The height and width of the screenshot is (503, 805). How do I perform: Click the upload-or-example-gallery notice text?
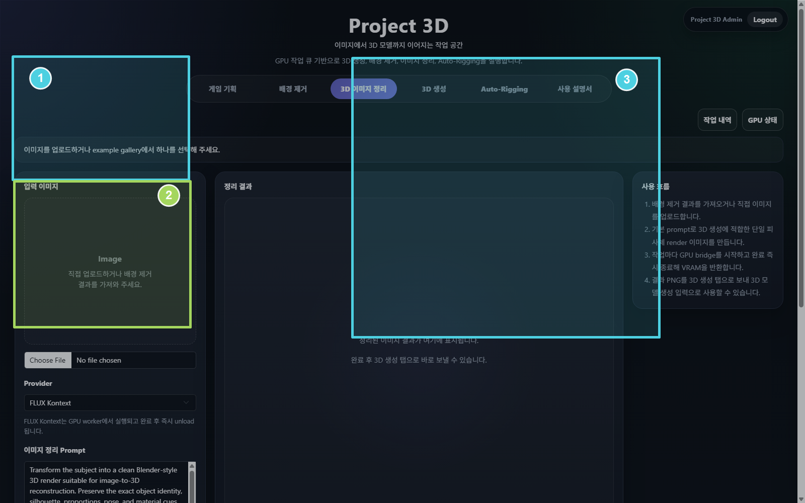[x=122, y=150]
